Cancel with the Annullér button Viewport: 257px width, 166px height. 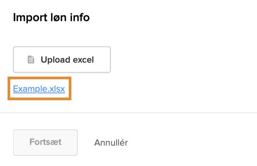(x=111, y=143)
